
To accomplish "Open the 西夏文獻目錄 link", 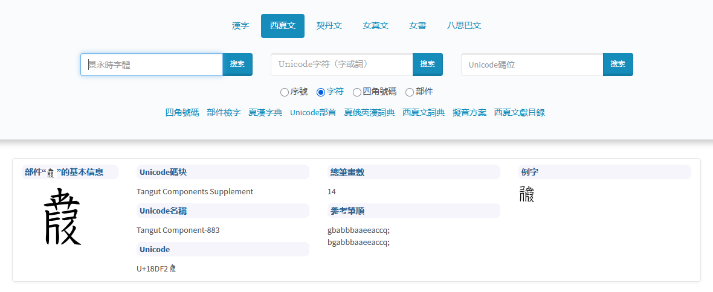I will (519, 112).
